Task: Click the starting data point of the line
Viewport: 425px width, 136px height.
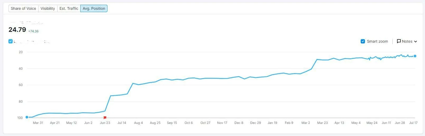Action: (x=27, y=117)
